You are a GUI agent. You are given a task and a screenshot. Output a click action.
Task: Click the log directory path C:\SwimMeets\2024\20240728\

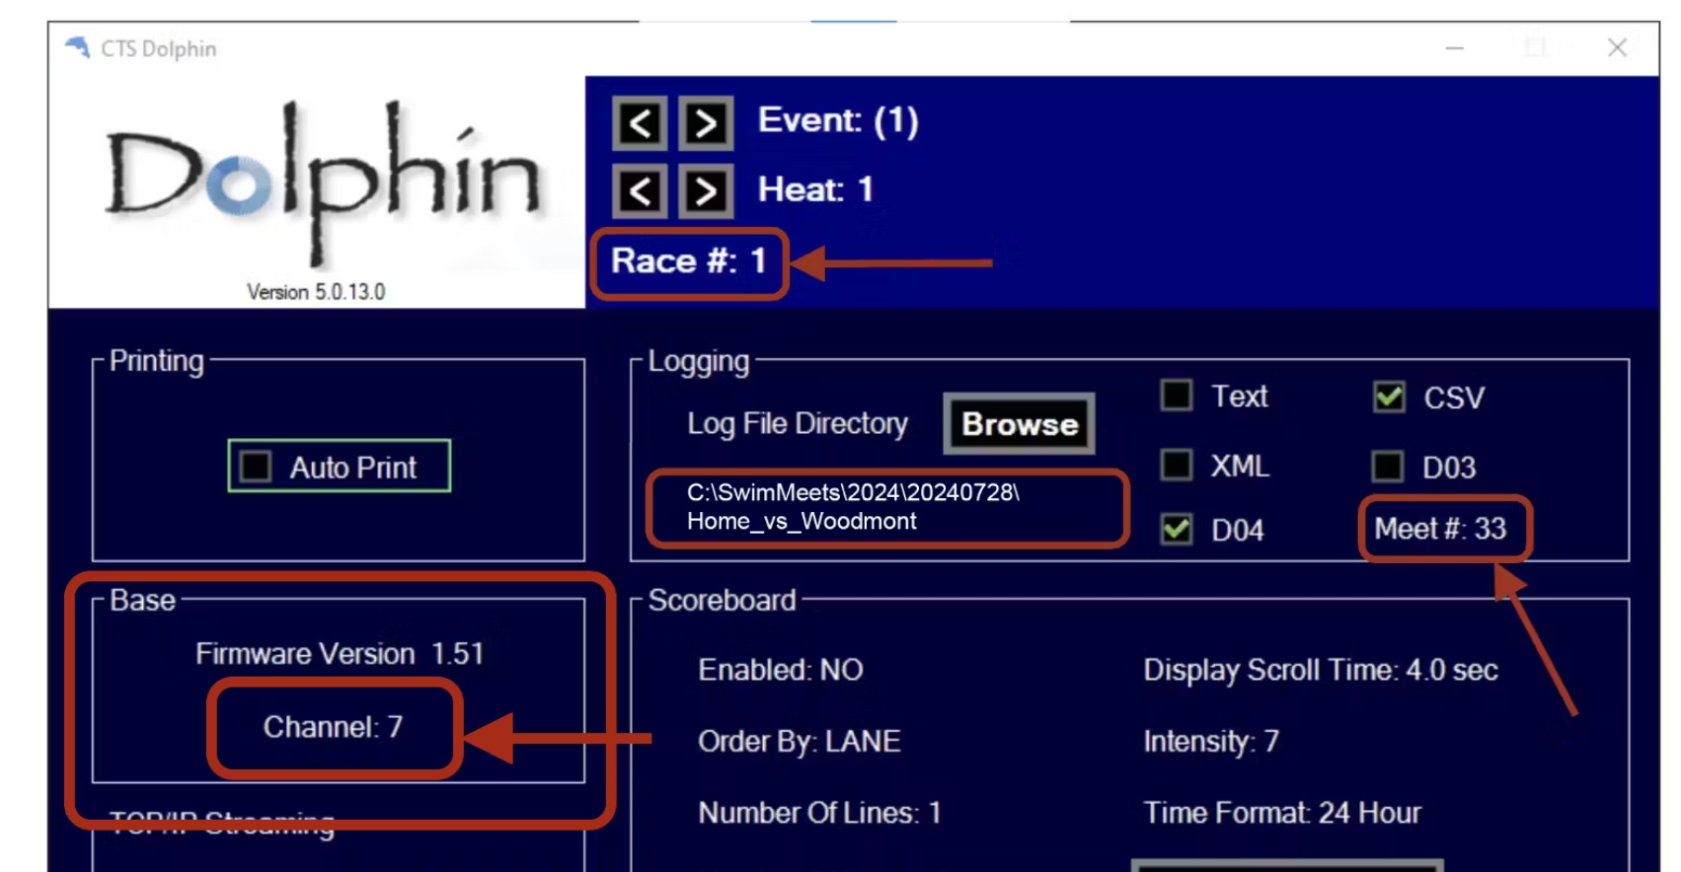853,492
